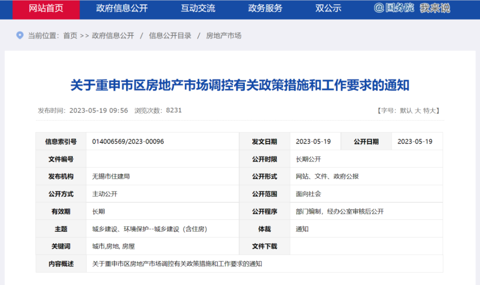Screen dimensions: 480x285
Task: Click the 文件下载 label
Action: 264,246
